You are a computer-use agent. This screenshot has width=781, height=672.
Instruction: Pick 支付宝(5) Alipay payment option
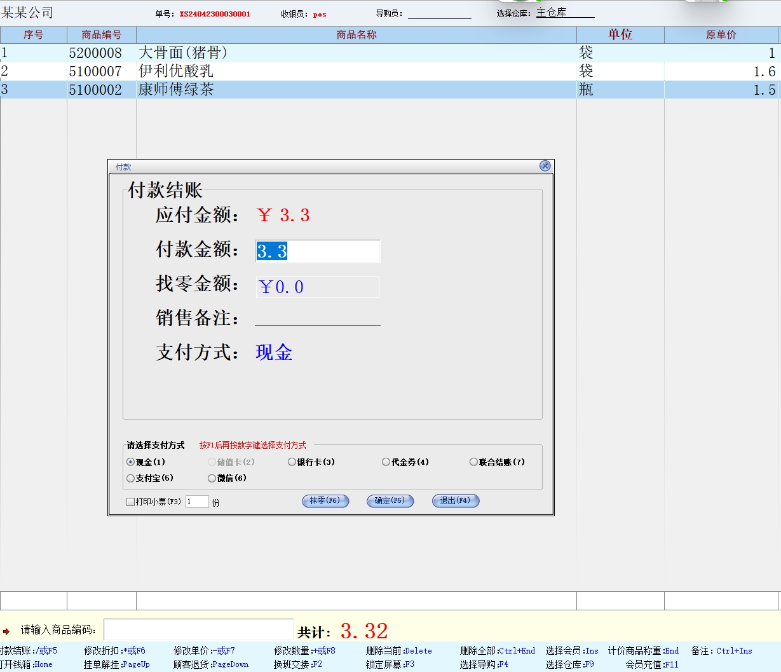[x=131, y=478]
